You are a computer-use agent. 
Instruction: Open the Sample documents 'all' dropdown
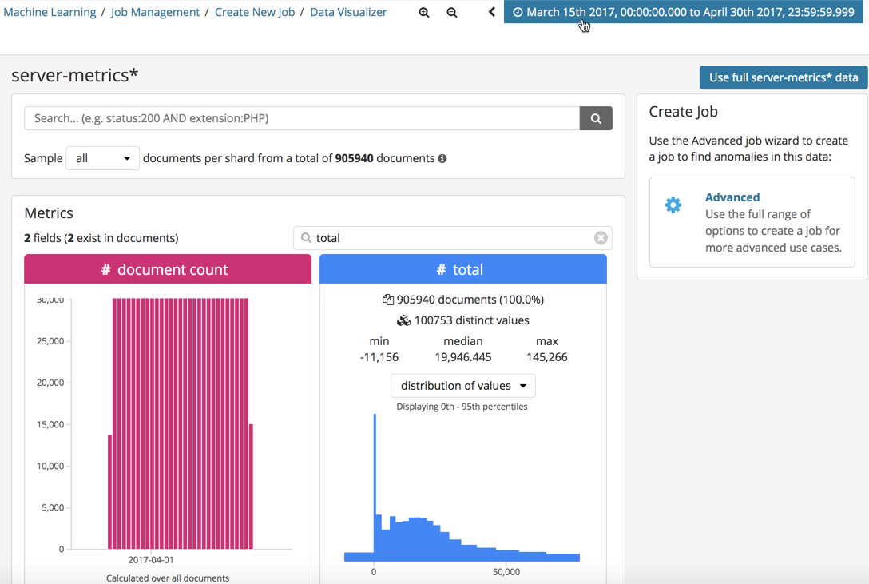102,158
